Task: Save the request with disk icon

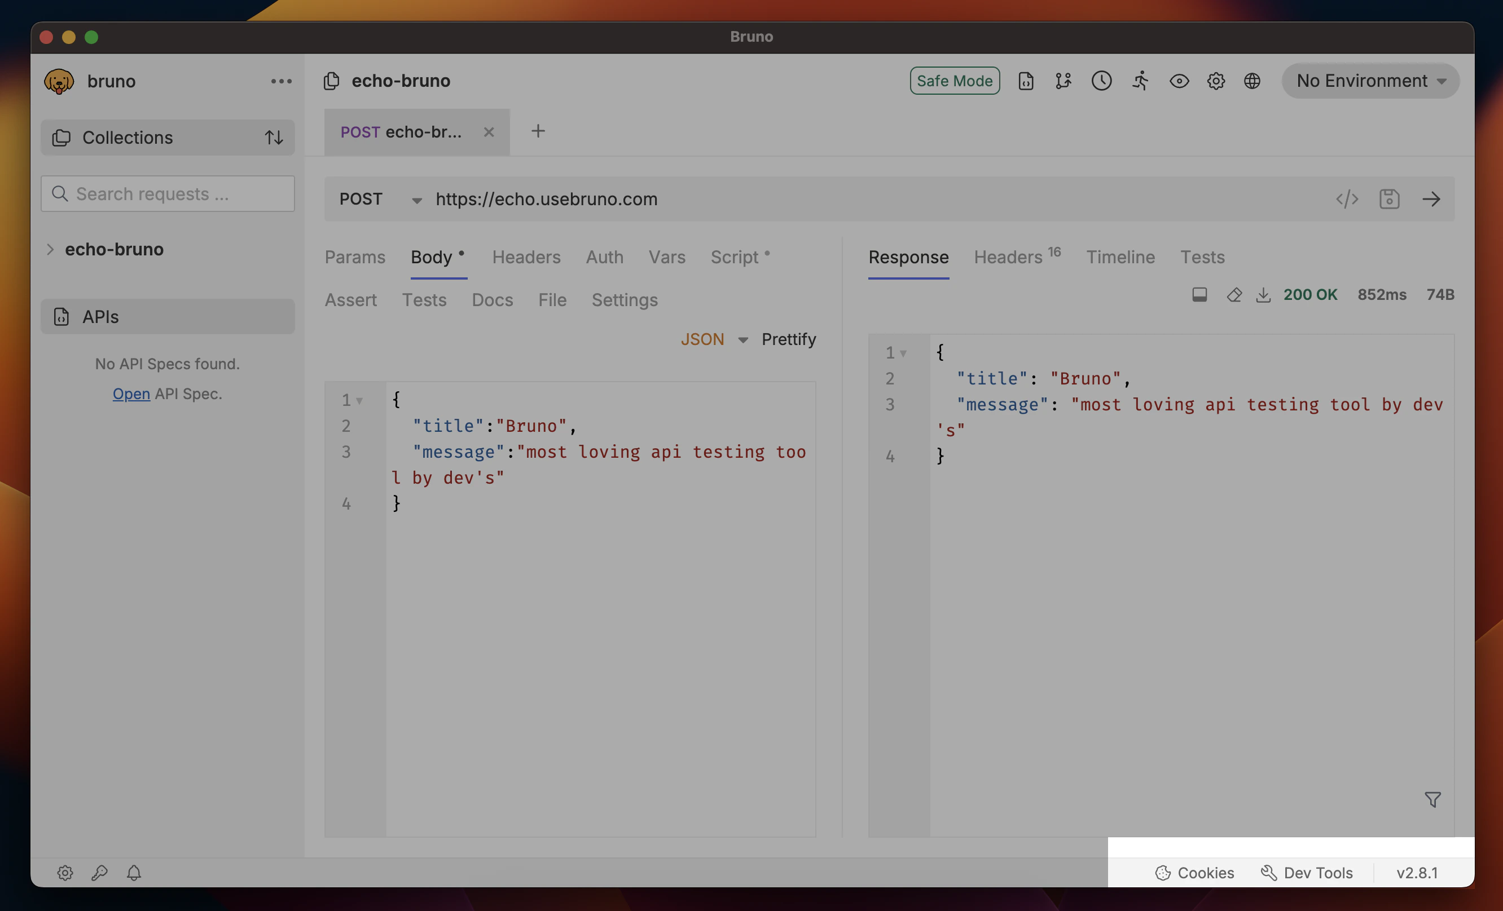Action: coord(1390,198)
